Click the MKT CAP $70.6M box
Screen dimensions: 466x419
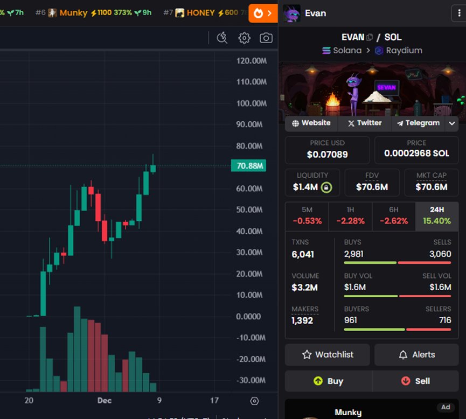pos(431,183)
